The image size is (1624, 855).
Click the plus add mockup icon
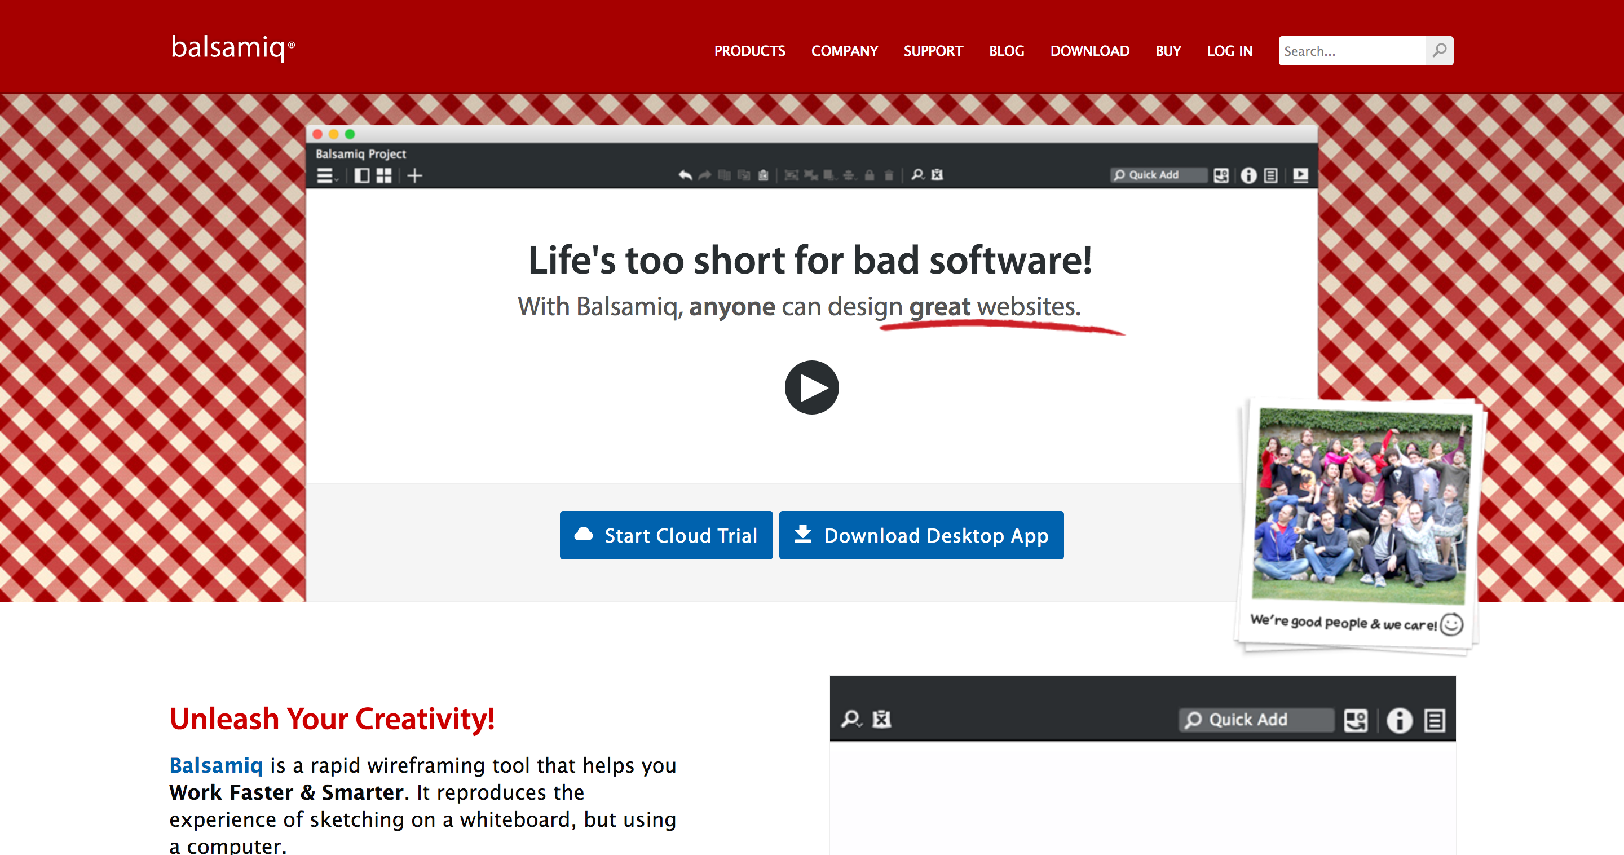pos(414,175)
